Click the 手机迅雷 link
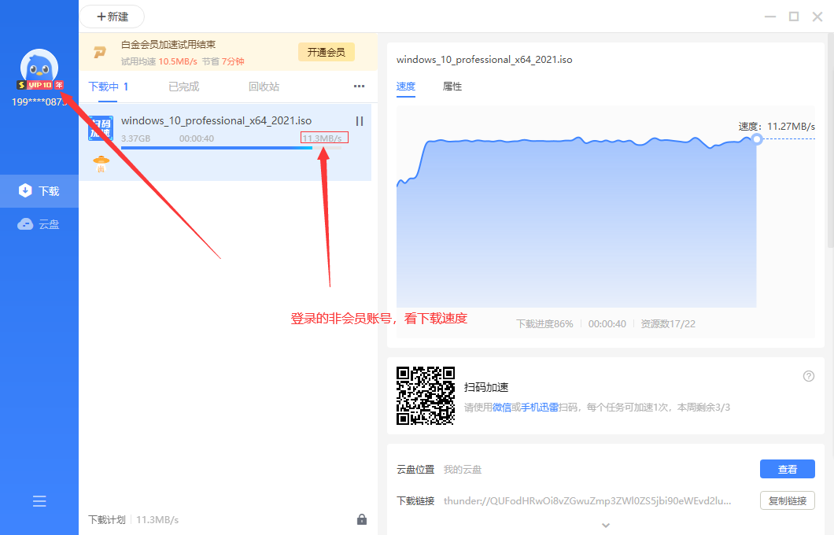The width and height of the screenshot is (834, 535). coord(540,408)
